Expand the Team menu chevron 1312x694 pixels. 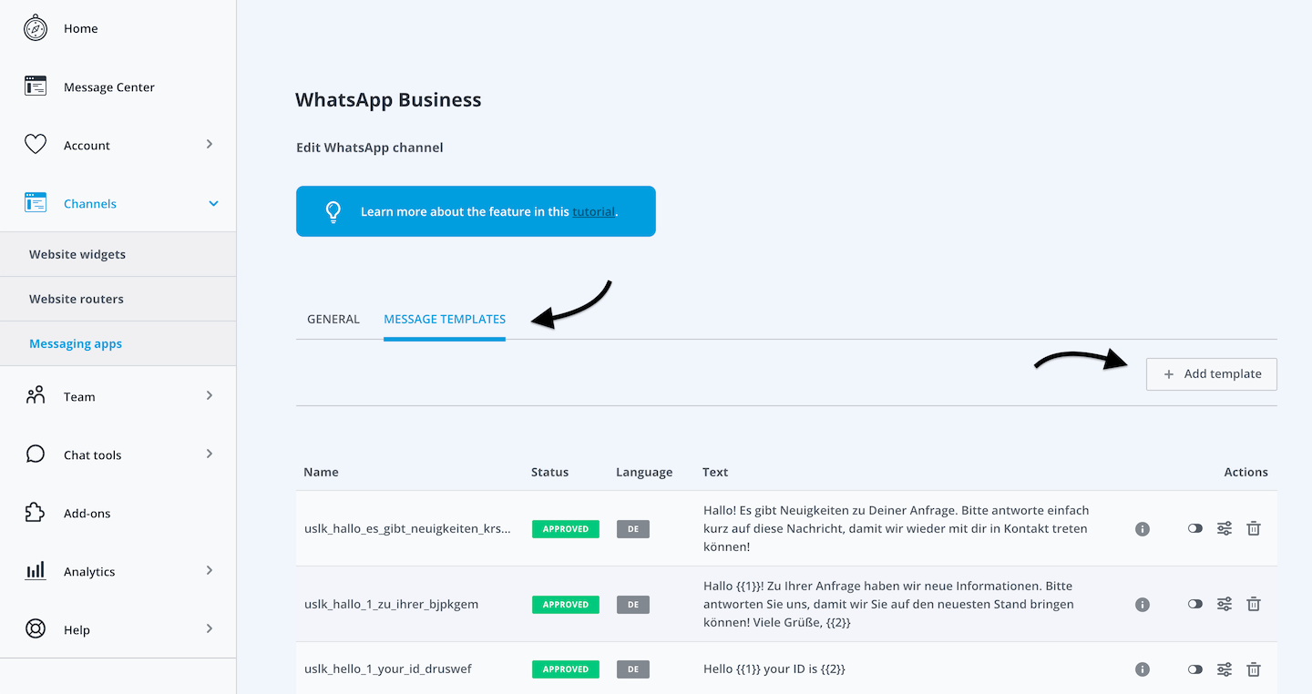point(210,395)
